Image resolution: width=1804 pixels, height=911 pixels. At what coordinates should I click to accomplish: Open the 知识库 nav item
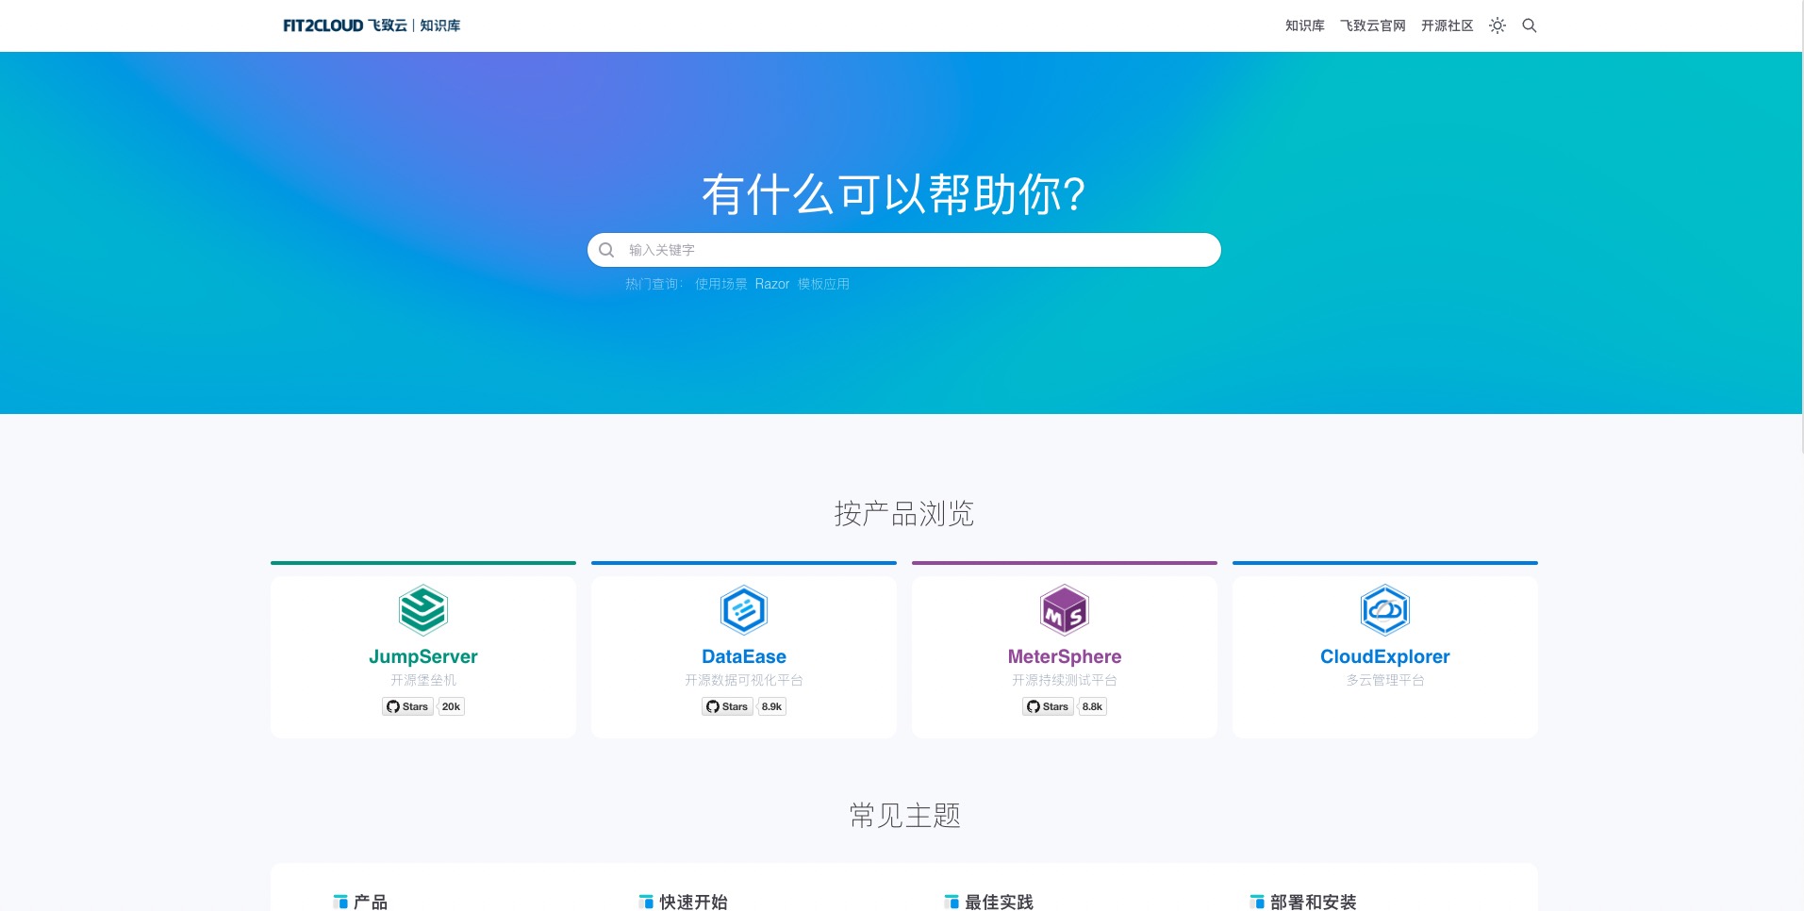click(1305, 25)
